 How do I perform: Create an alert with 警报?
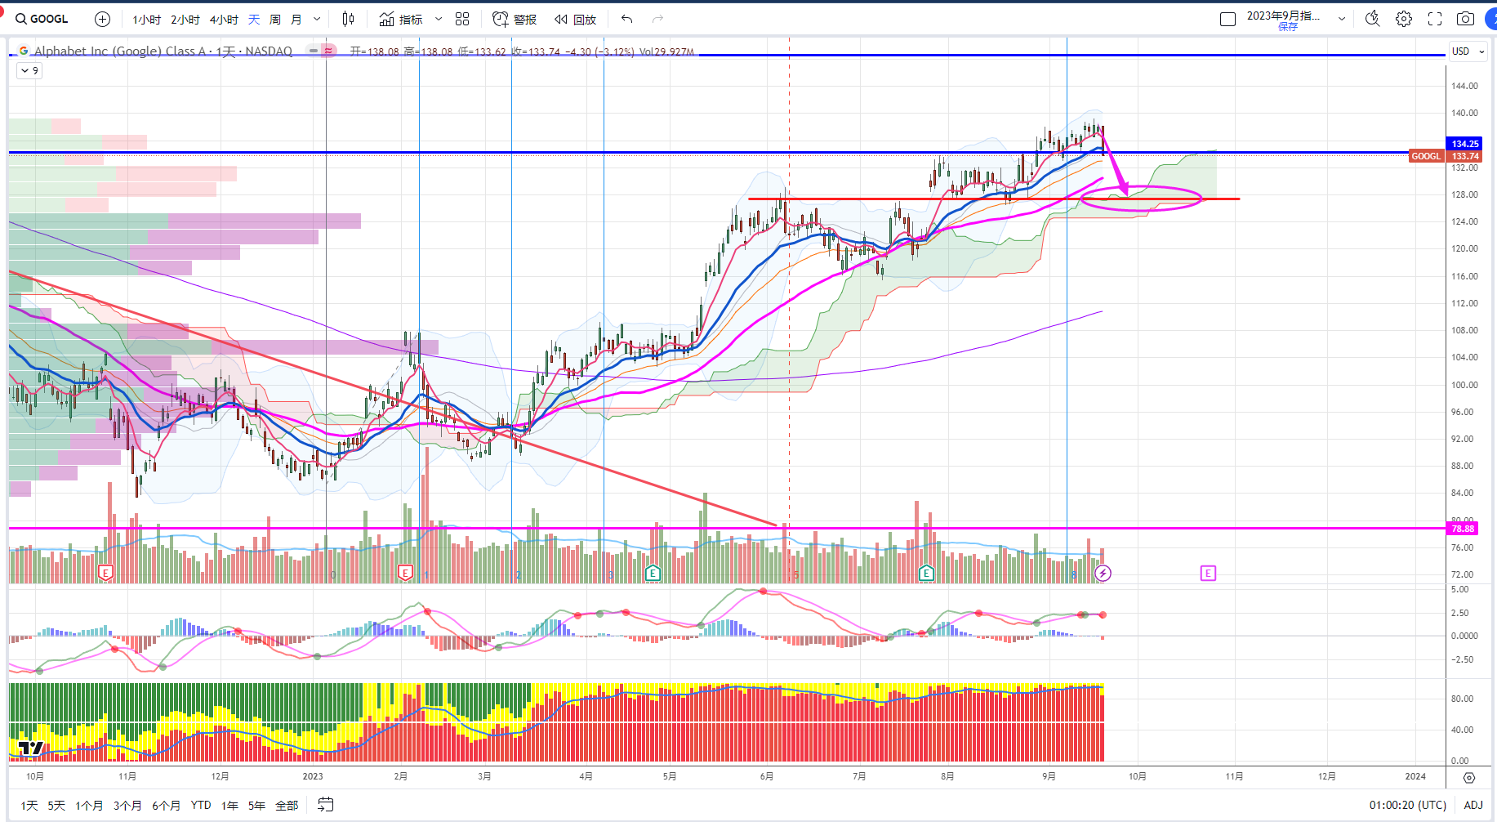515,19
